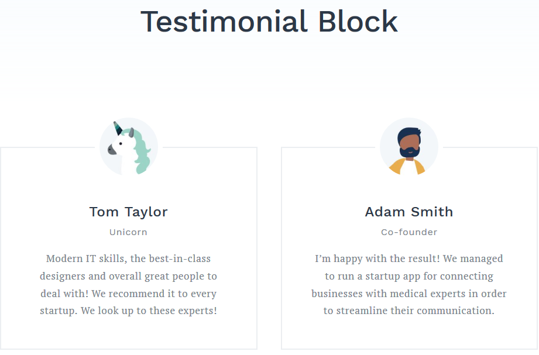Image resolution: width=539 pixels, height=355 pixels.
Task: Click the "Co-founder" role label
Action: [x=408, y=232]
